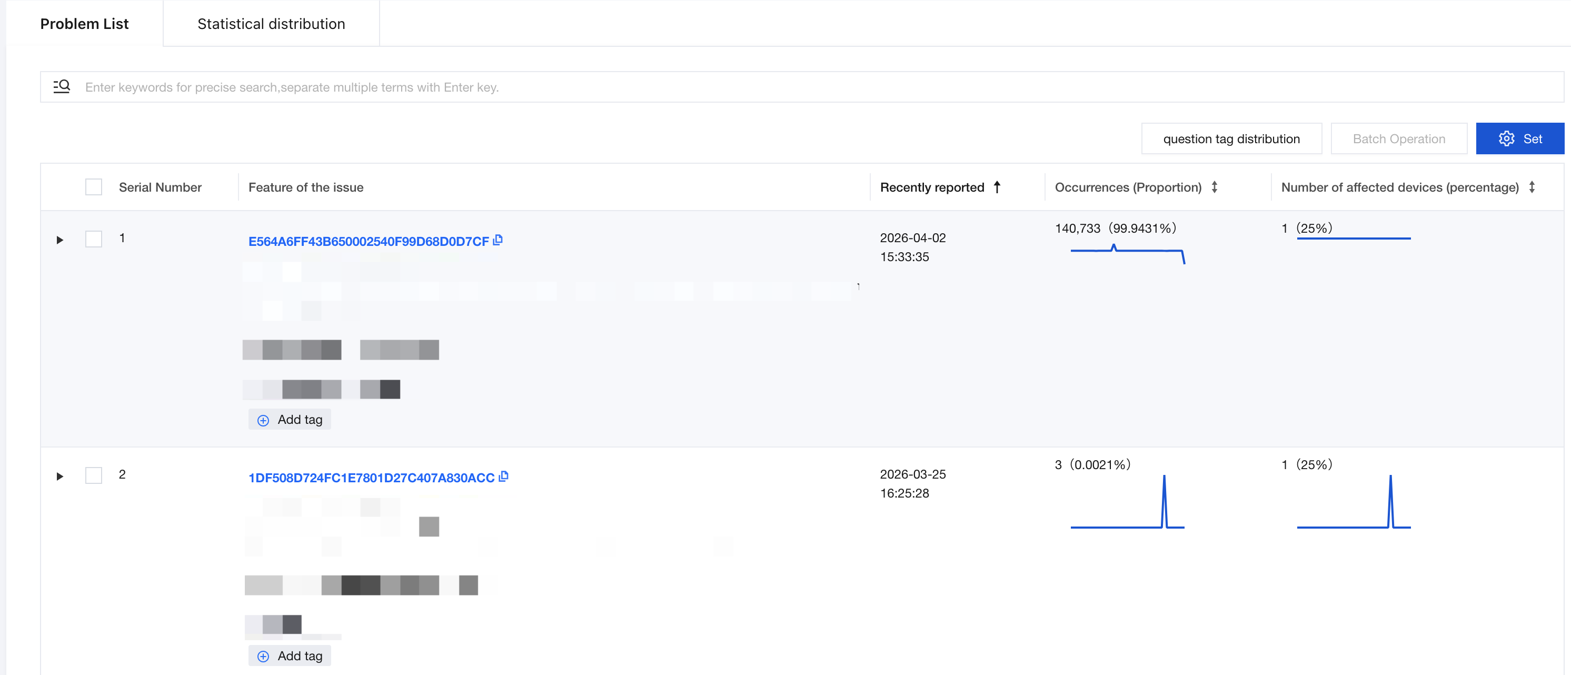Screen dimensions: 1571x675
Task: Sort by Recently reported arrow
Action: point(997,187)
